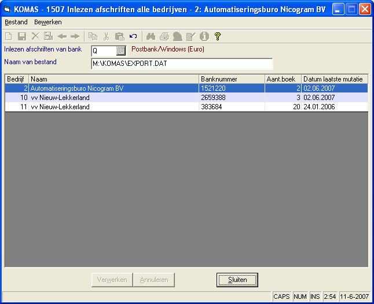Click the Save-as disk icon
The height and width of the screenshot is (304, 374).
coord(49,36)
